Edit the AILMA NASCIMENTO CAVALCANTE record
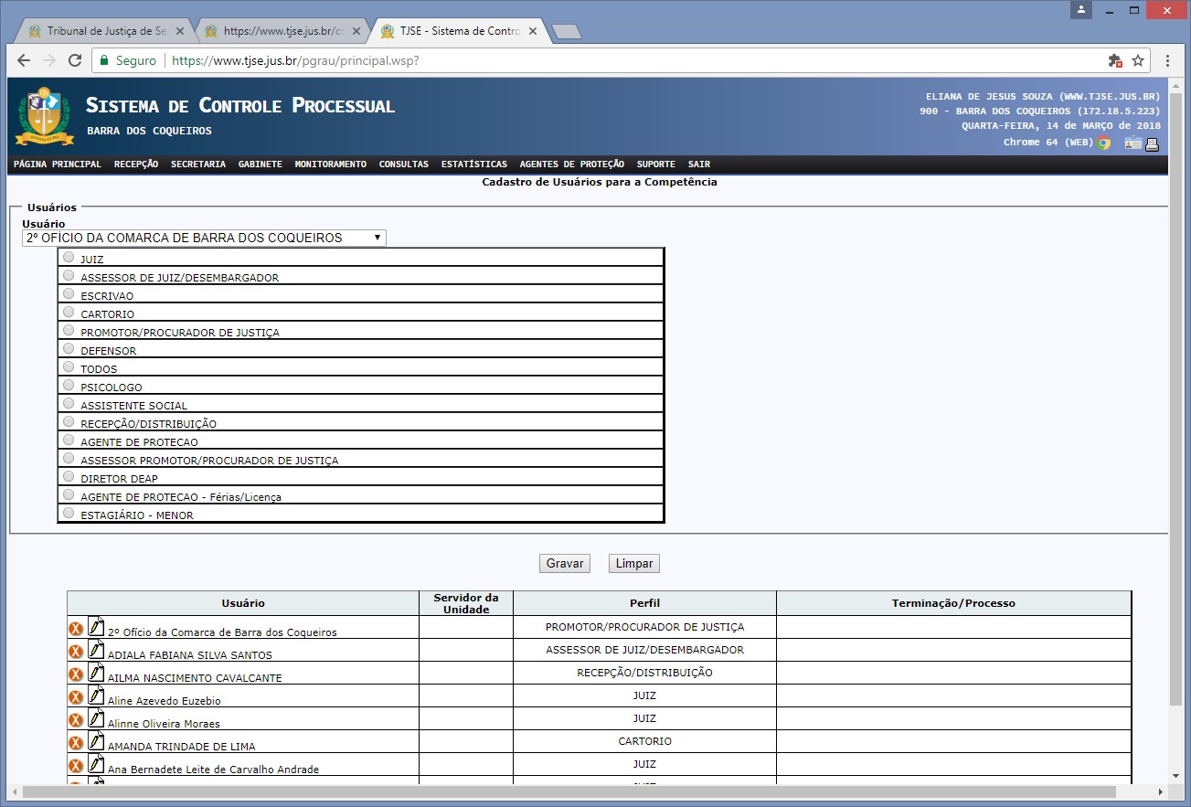Viewport: 1191px width, 807px height. click(x=96, y=674)
